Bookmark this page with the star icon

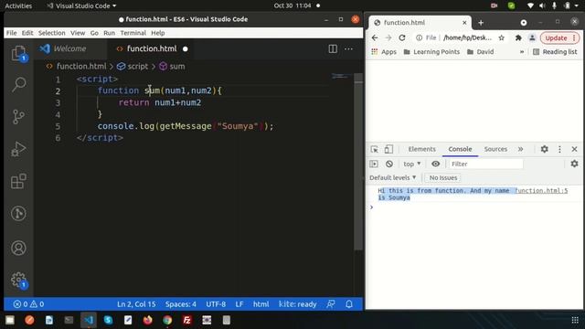[x=502, y=37]
